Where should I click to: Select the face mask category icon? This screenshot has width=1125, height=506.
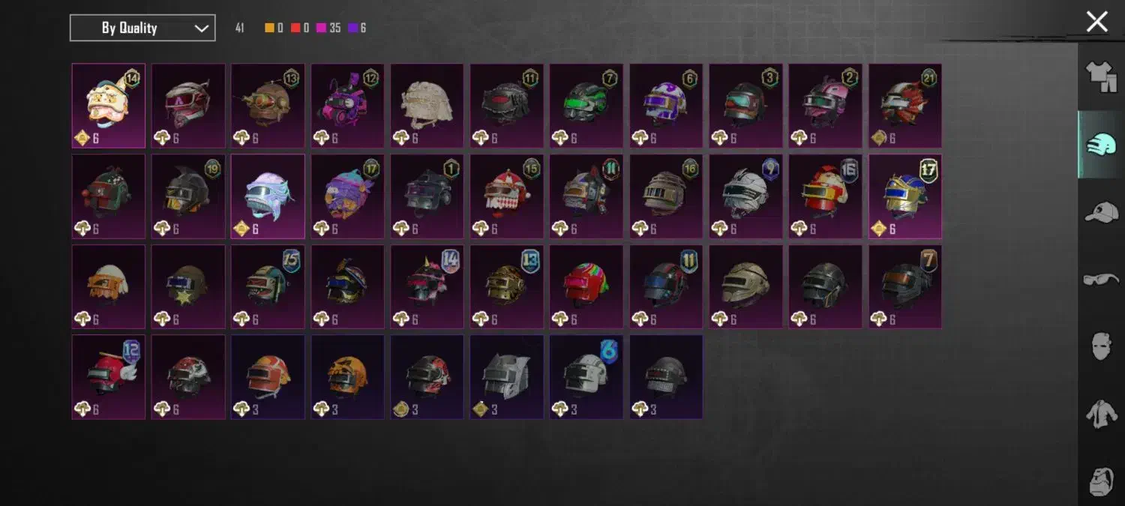point(1101,347)
